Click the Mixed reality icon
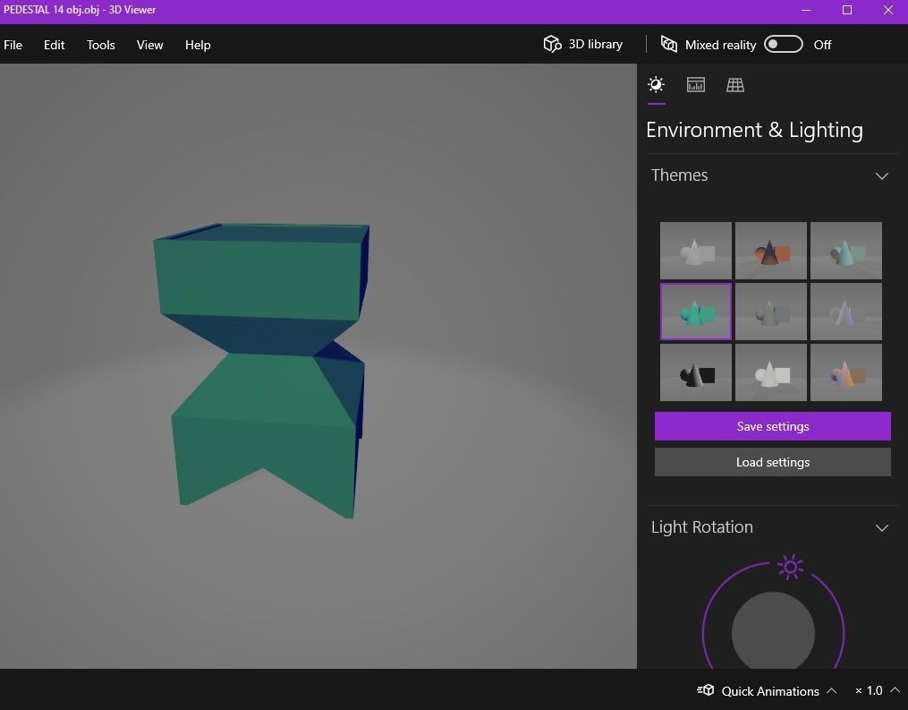Screen dimensions: 908x710 669,44
